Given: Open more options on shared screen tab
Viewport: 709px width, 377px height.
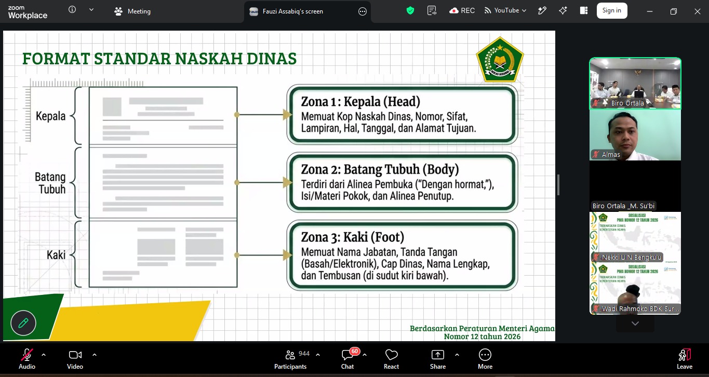Looking at the screenshot, I should click(x=363, y=11).
